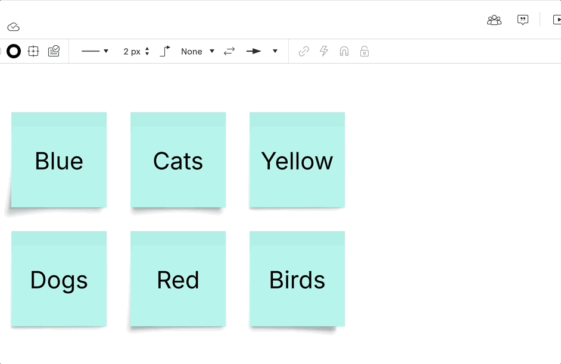561x364 pixels.
Task: Open the comments panel
Action: click(522, 20)
